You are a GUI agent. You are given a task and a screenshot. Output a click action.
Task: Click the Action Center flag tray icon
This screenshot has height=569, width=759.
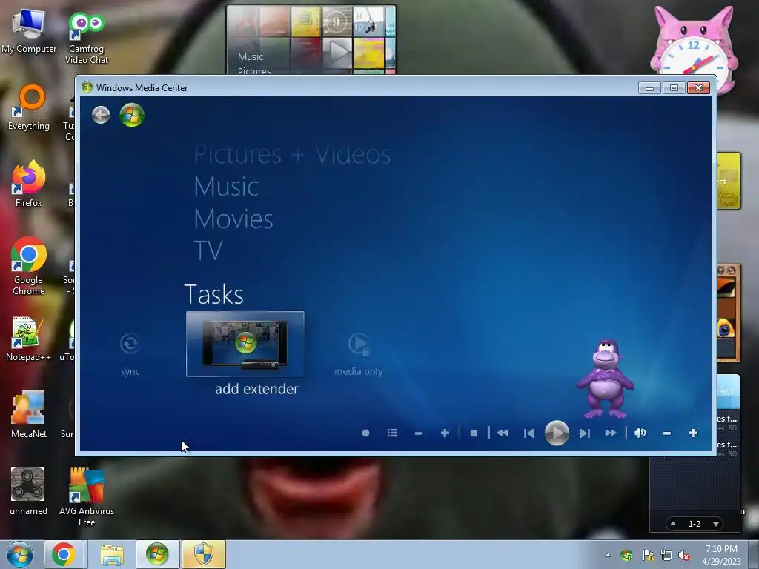(x=648, y=556)
